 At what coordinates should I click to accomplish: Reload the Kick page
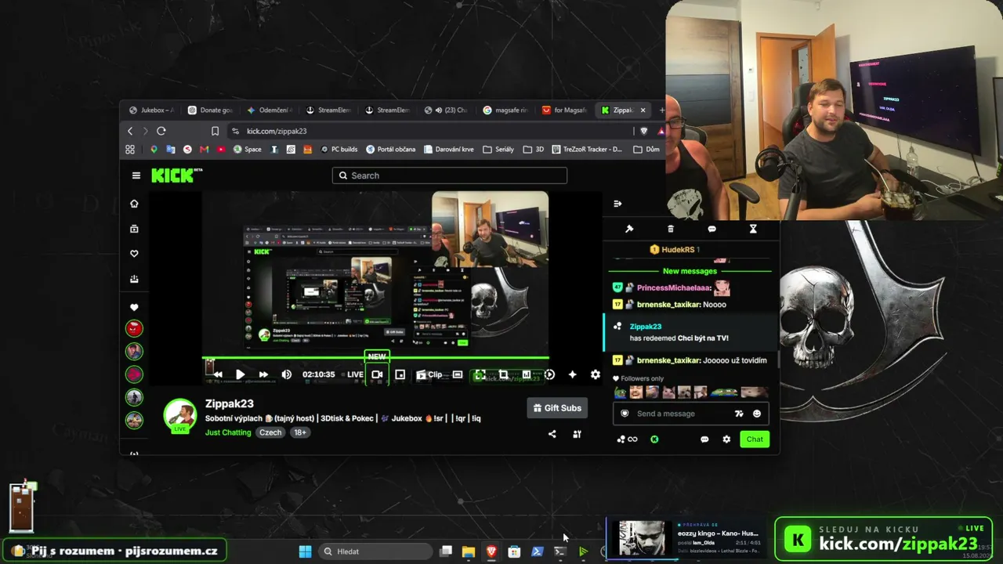pyautogui.click(x=161, y=131)
